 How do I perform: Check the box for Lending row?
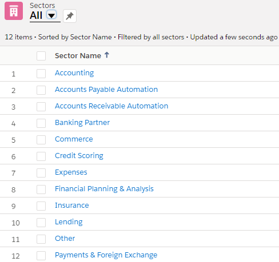(x=41, y=223)
